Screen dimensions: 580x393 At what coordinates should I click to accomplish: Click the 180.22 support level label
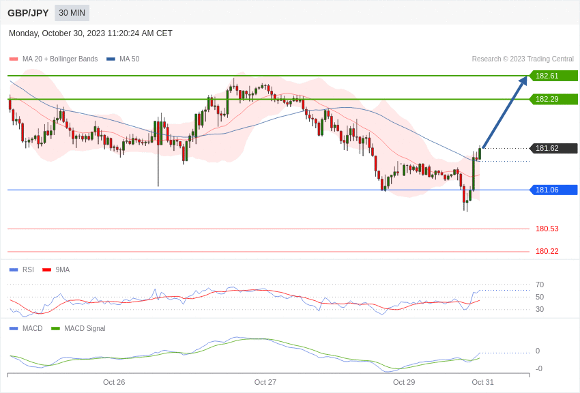547,251
